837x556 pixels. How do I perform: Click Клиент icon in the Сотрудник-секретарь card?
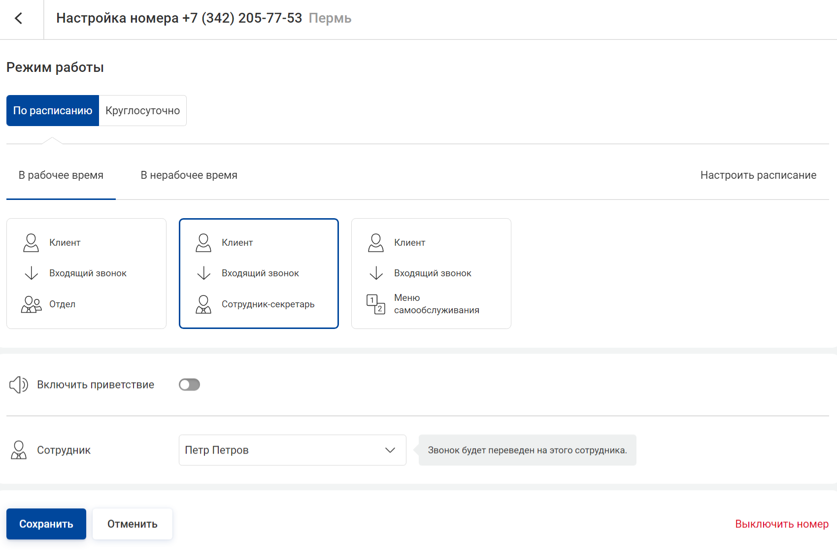coord(203,243)
